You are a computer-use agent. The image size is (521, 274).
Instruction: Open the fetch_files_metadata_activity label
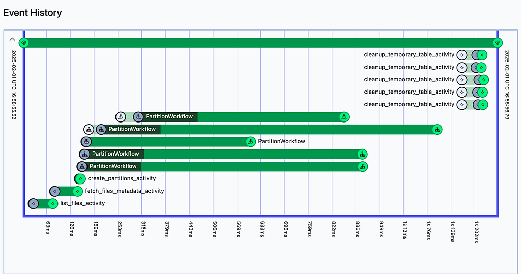click(x=125, y=191)
